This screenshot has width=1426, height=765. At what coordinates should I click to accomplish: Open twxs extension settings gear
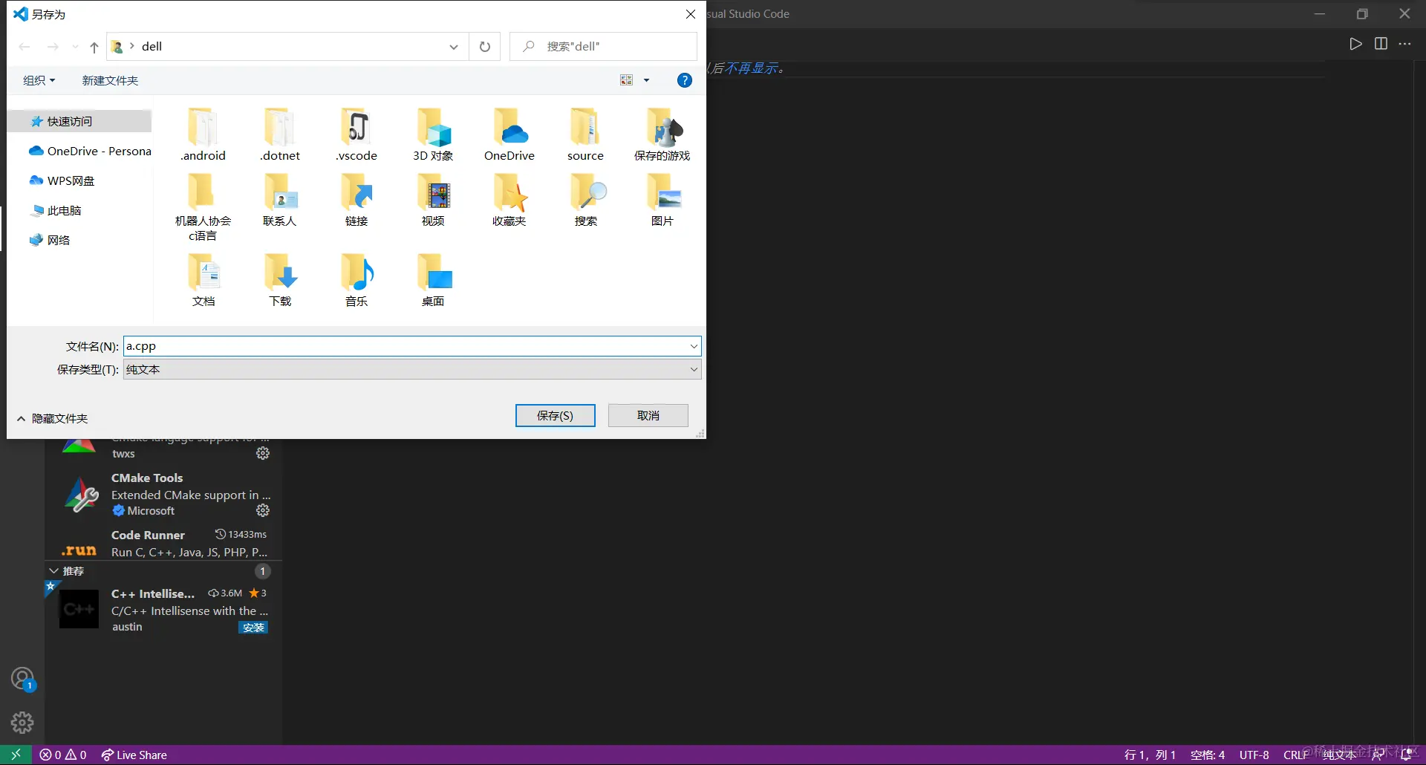point(263,453)
